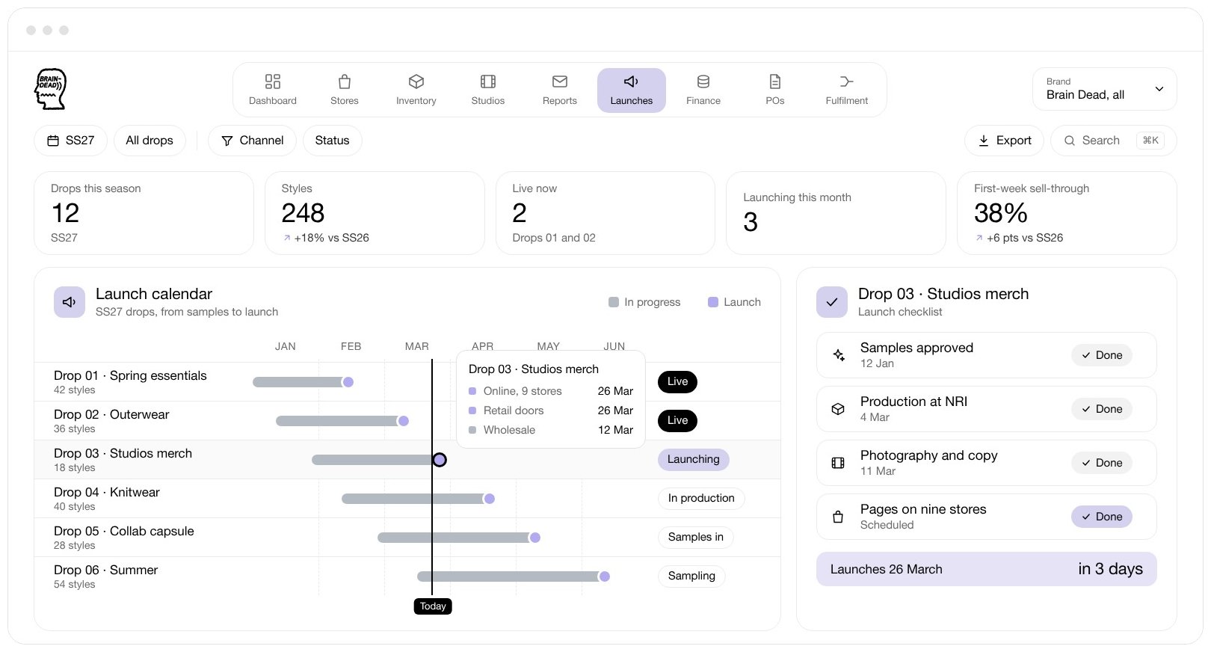
Task: Open the First-week sell-through card
Action: [1067, 213]
